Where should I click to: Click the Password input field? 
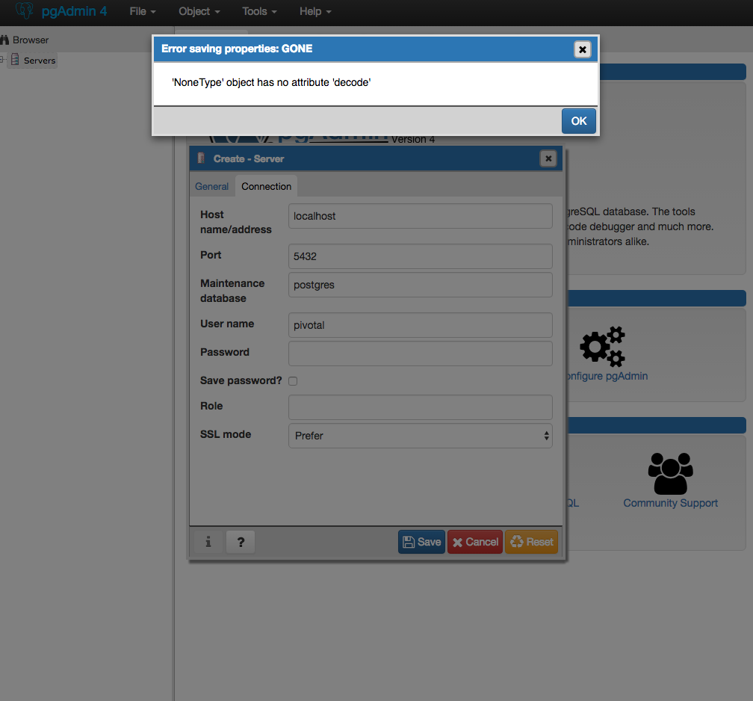420,353
